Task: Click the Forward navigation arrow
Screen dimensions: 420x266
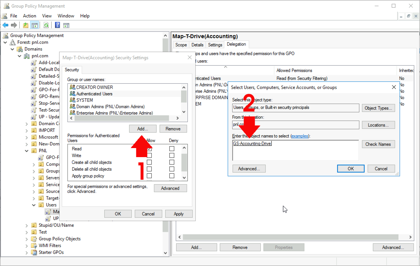Action: point(14,25)
